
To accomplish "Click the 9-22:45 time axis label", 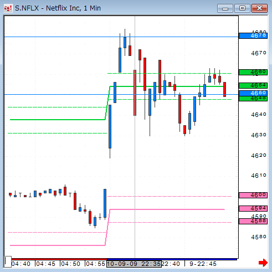I will click(x=203, y=264).
